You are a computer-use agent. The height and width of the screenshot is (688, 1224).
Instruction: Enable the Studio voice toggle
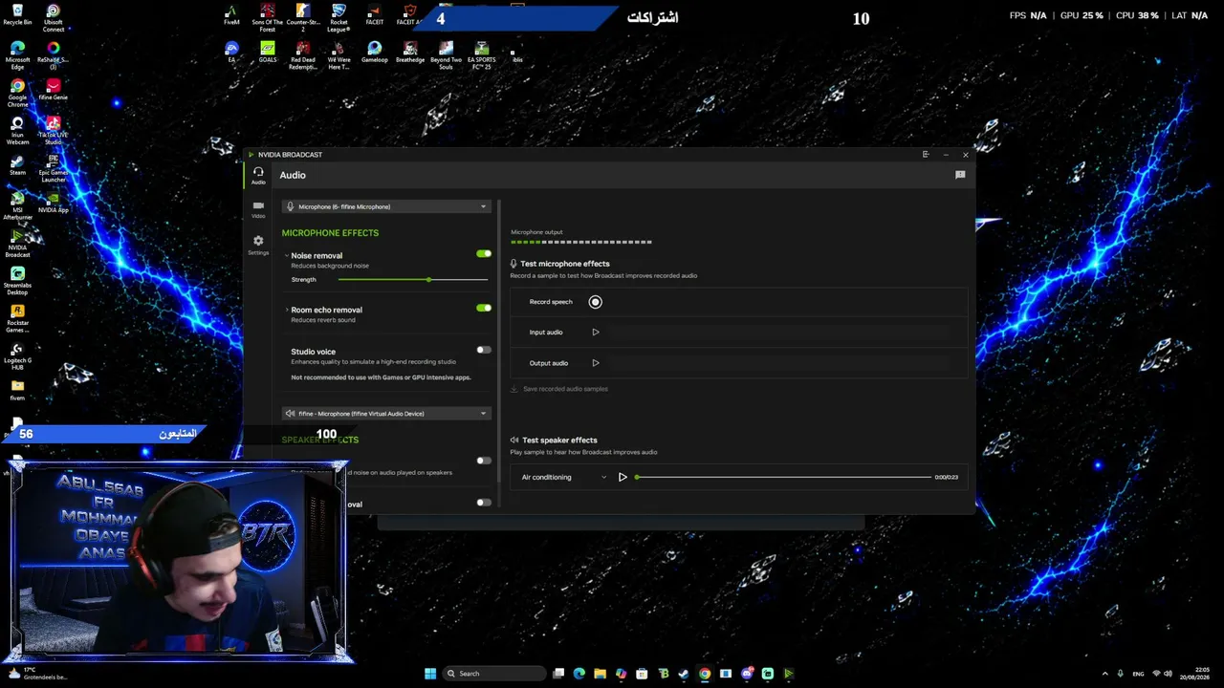click(x=484, y=350)
